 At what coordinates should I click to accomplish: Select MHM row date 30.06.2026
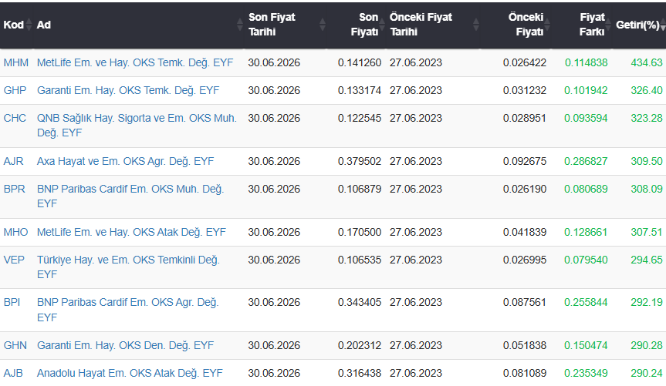pyautogui.click(x=274, y=62)
